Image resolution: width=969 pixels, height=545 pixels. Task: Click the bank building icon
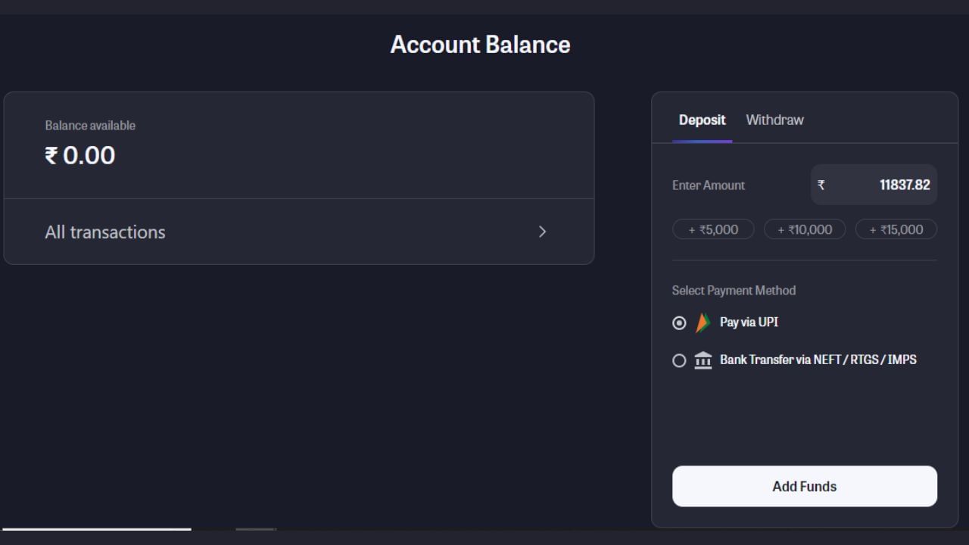[703, 360]
